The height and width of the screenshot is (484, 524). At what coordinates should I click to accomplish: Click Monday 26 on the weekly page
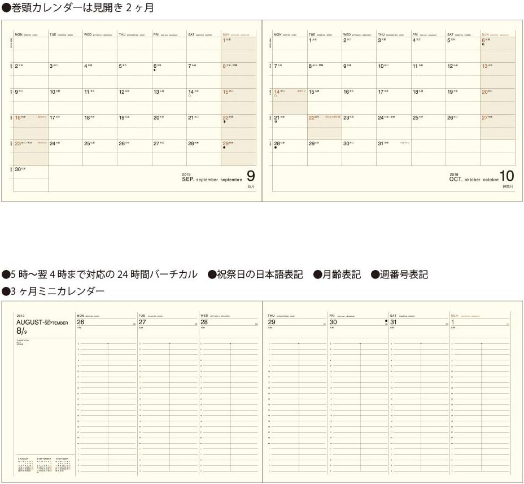tap(81, 322)
